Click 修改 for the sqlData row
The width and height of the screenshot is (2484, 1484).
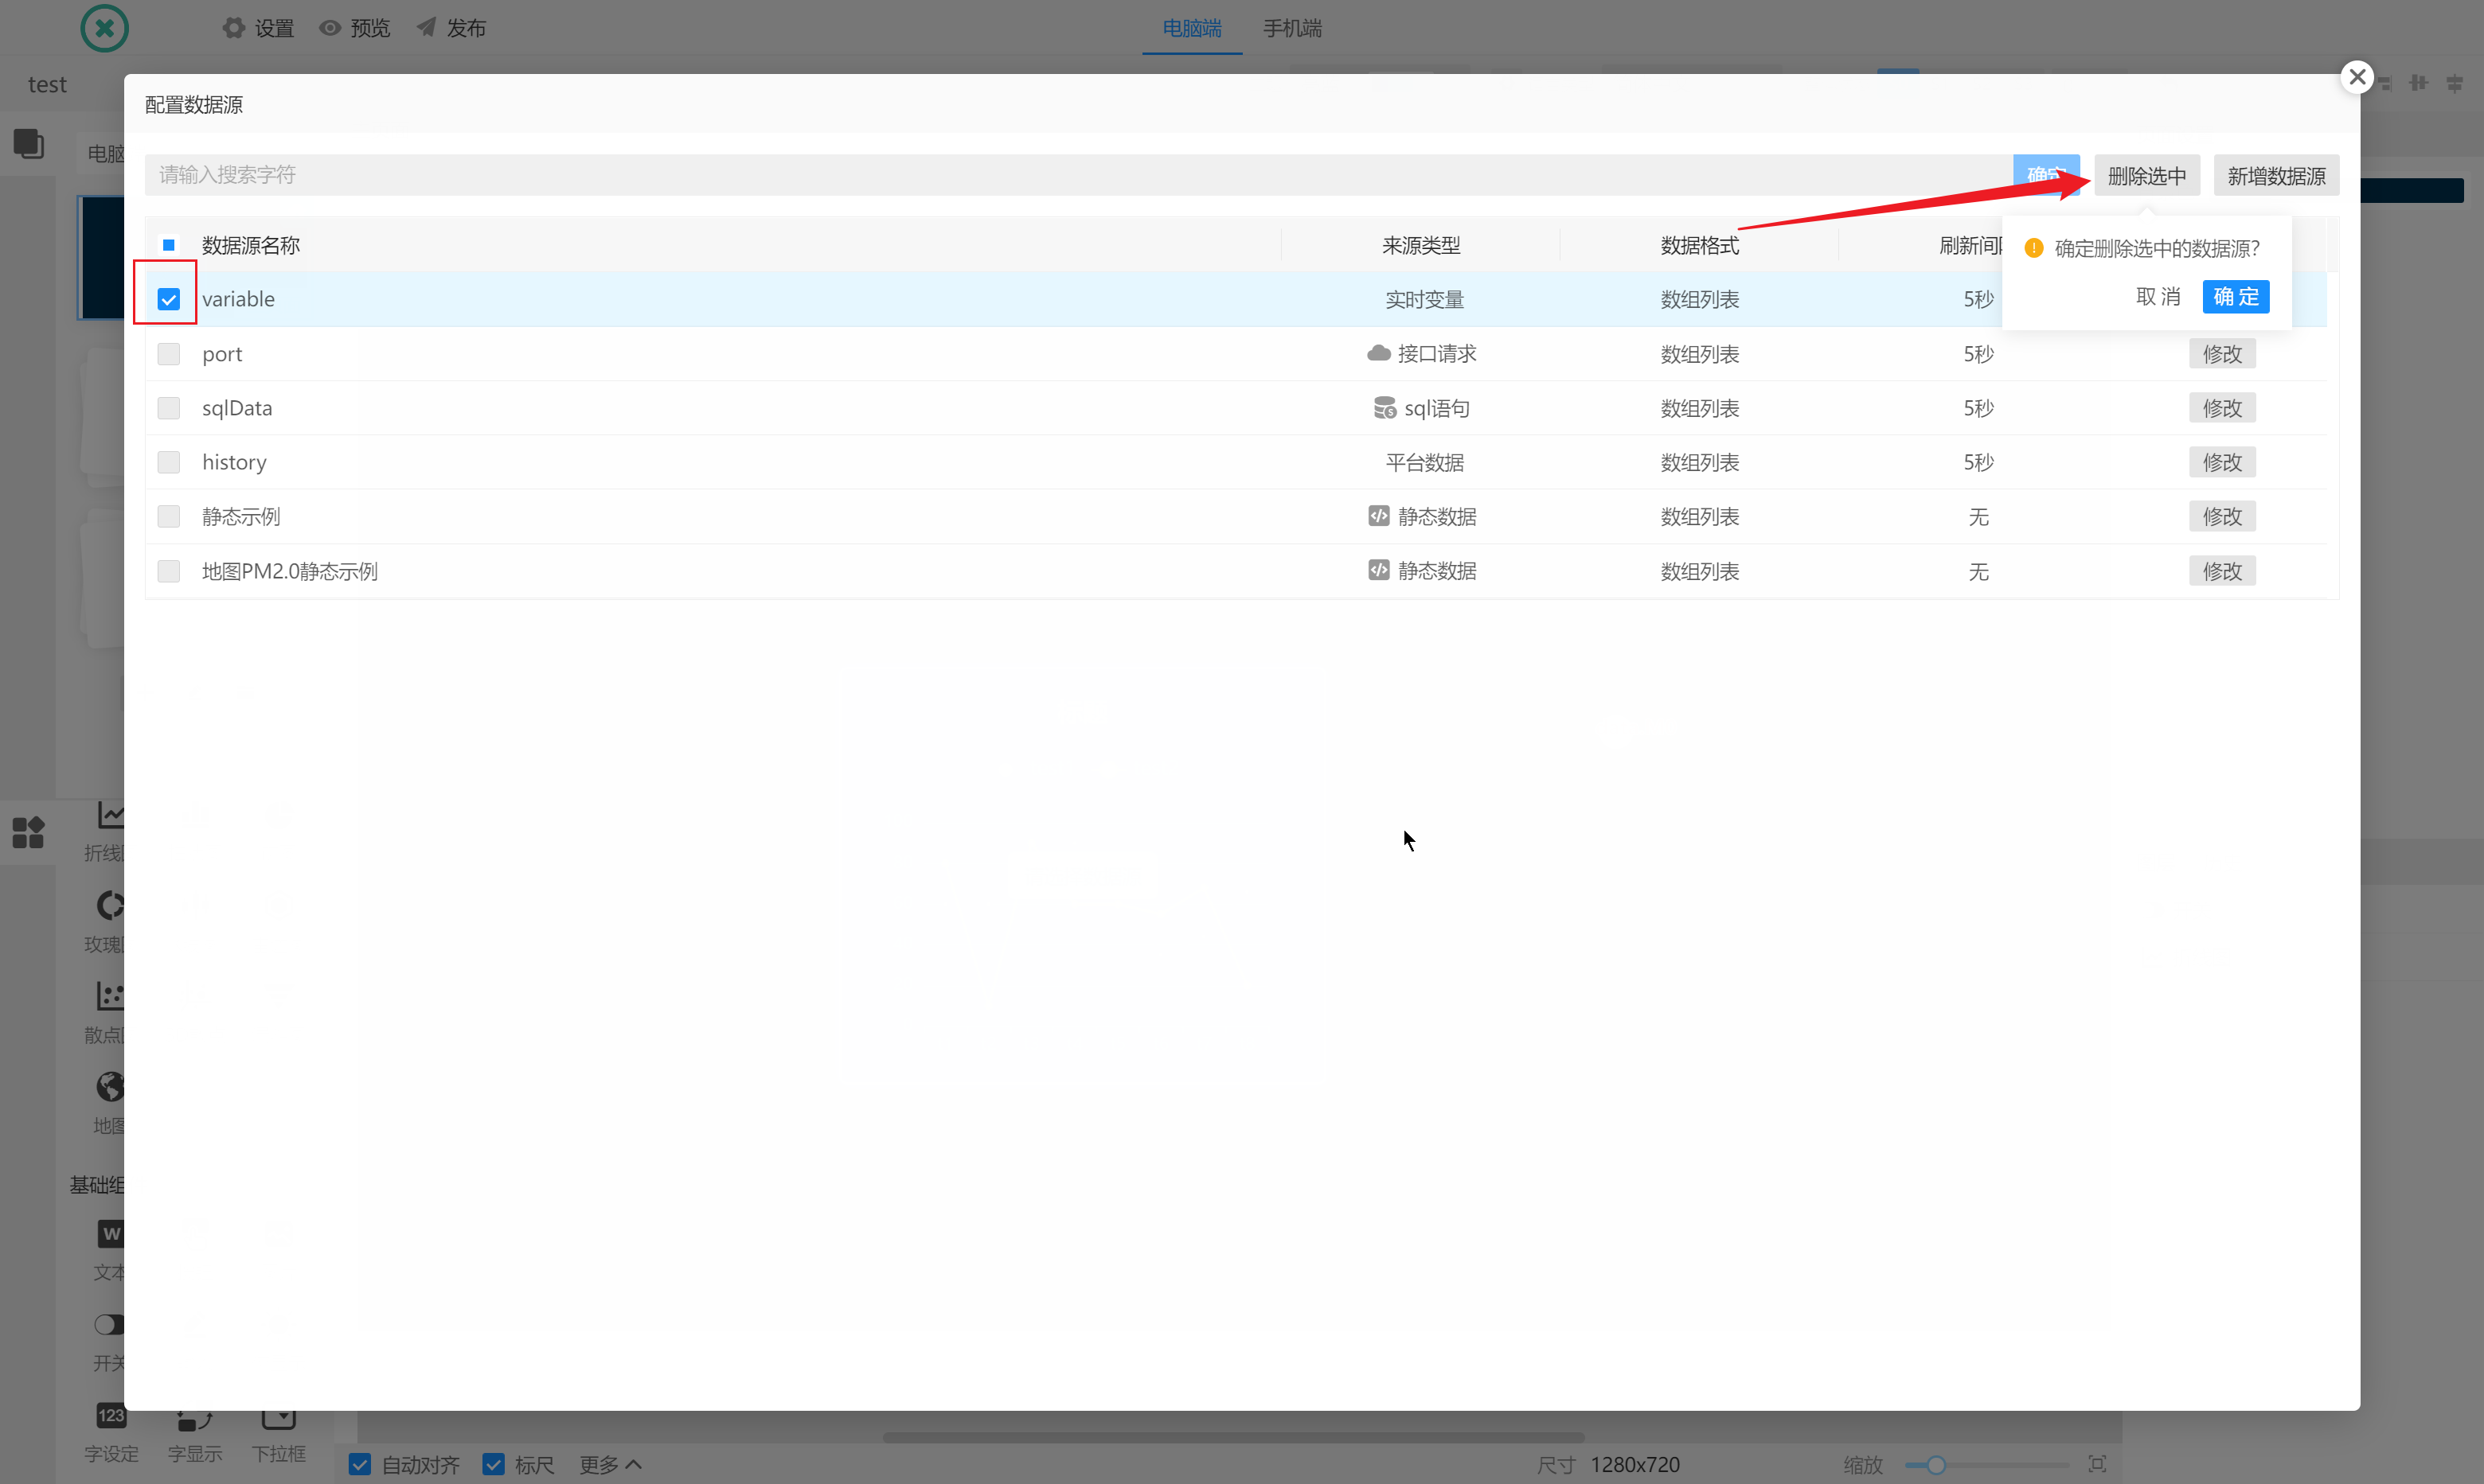click(2222, 408)
